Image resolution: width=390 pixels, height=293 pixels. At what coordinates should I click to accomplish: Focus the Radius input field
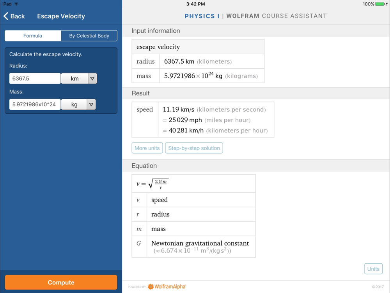35,79
